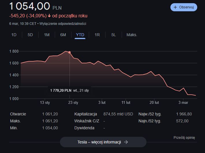Click the arrow icon beside Tesla info

tap(126, 142)
